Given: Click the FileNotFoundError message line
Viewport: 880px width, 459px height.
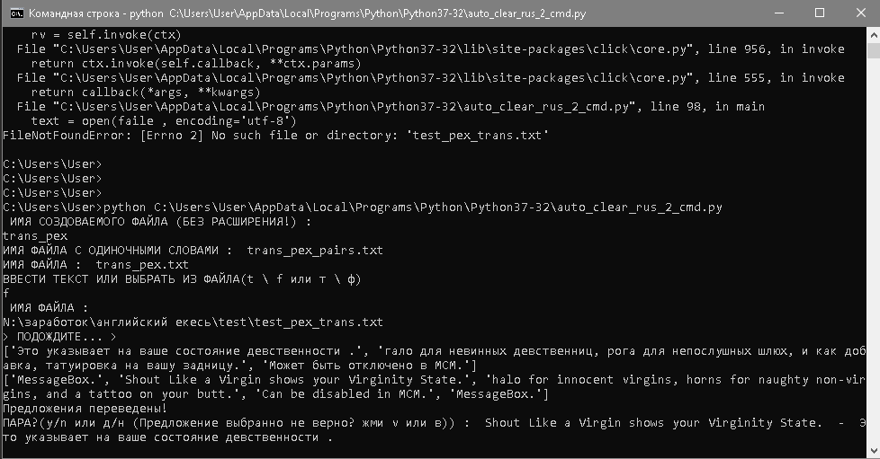Looking at the screenshot, I should pos(275,135).
